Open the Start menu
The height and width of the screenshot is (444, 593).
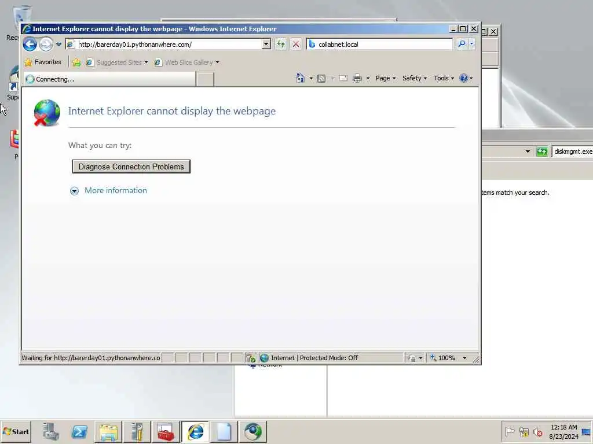click(x=16, y=431)
